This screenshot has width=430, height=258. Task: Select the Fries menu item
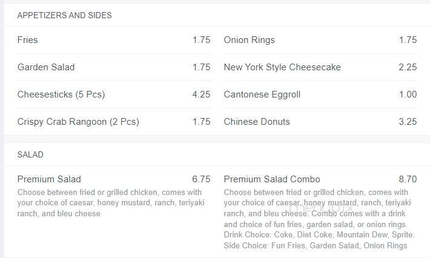click(x=114, y=40)
